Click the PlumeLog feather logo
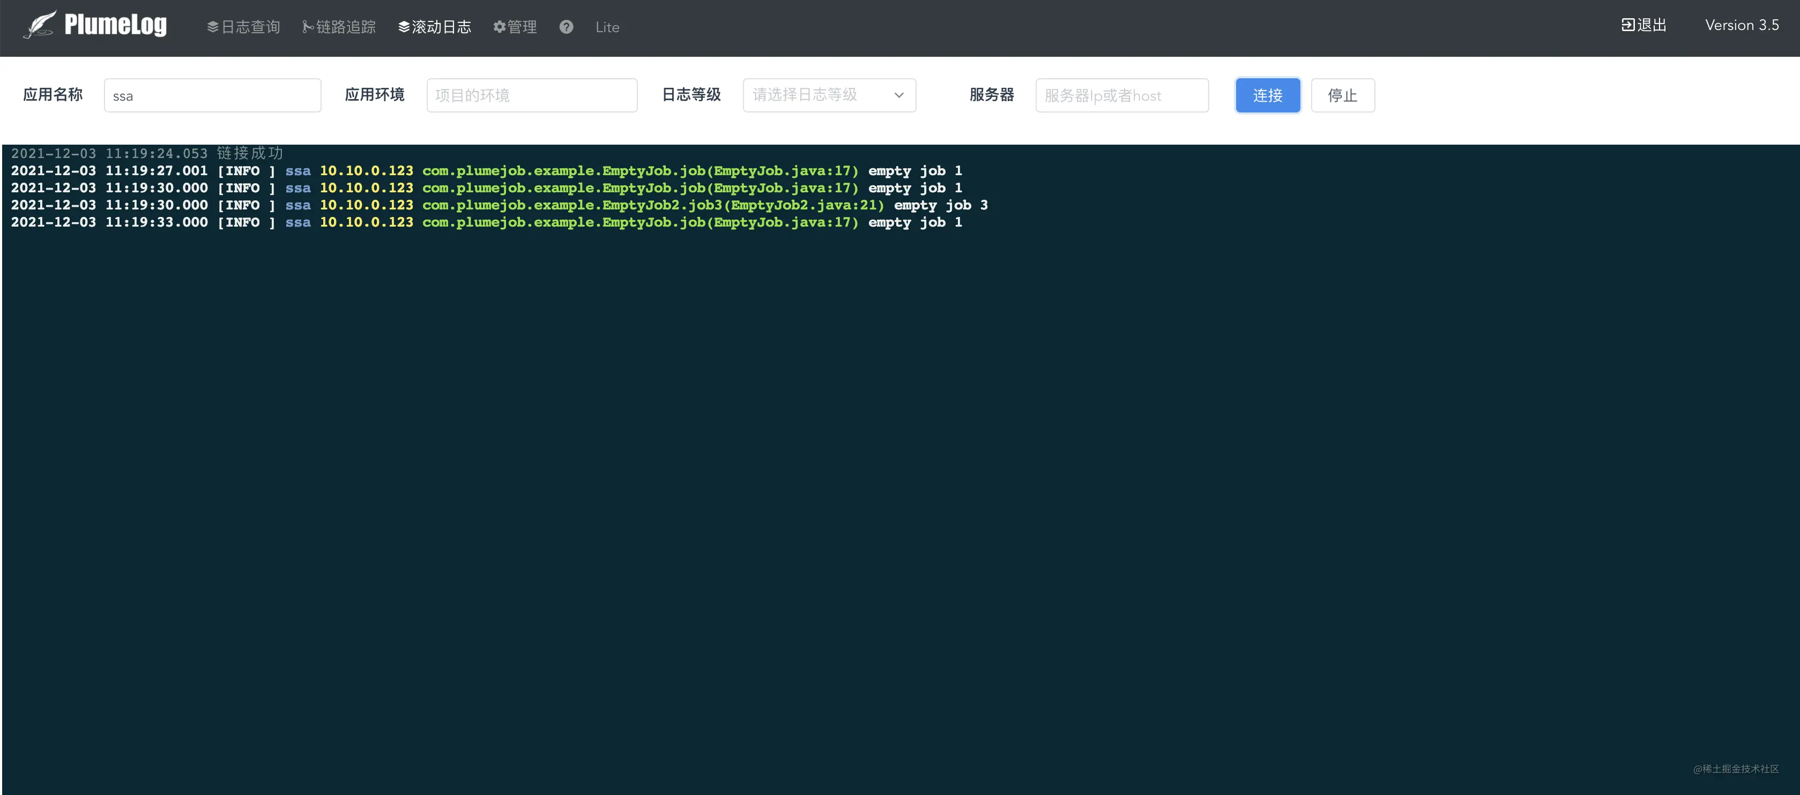1800x795 pixels. pos(40,25)
